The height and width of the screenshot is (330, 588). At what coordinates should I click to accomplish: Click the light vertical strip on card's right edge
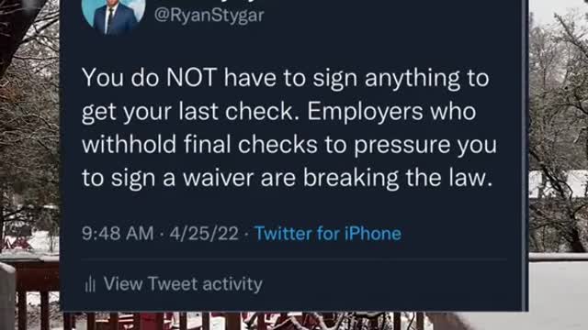point(526,155)
